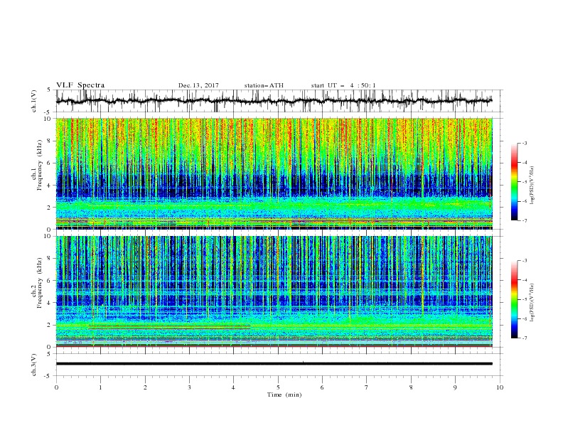Click the time-axis tick label "1"

[100, 387]
